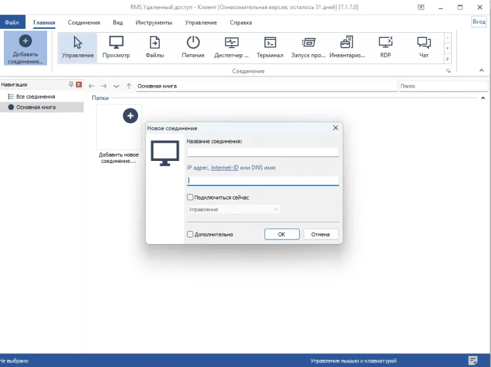The width and height of the screenshot is (491, 367).
Task: Open the Управление mode dropdown in dialog
Action: [x=234, y=209]
